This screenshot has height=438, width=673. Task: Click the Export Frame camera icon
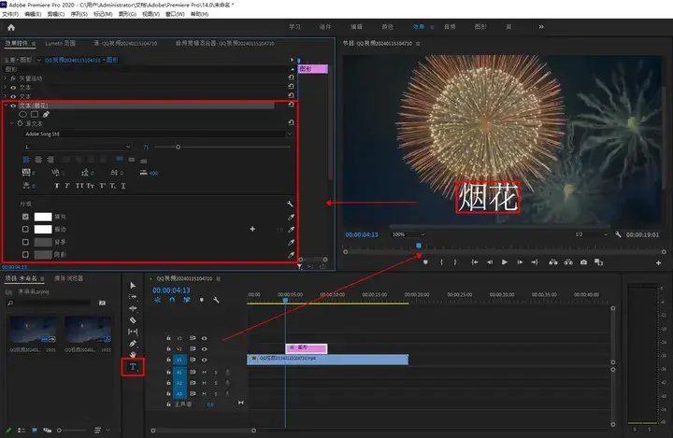583,262
